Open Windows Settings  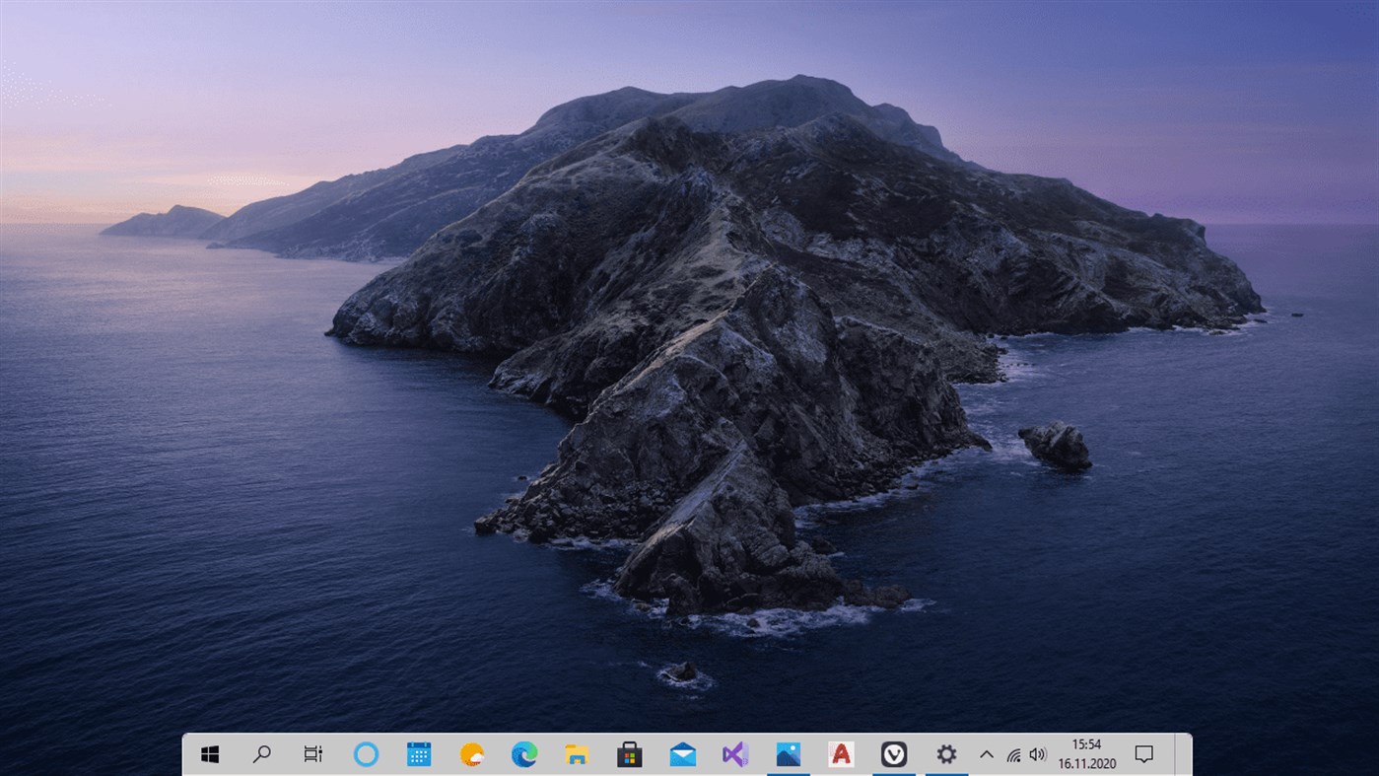coord(945,753)
